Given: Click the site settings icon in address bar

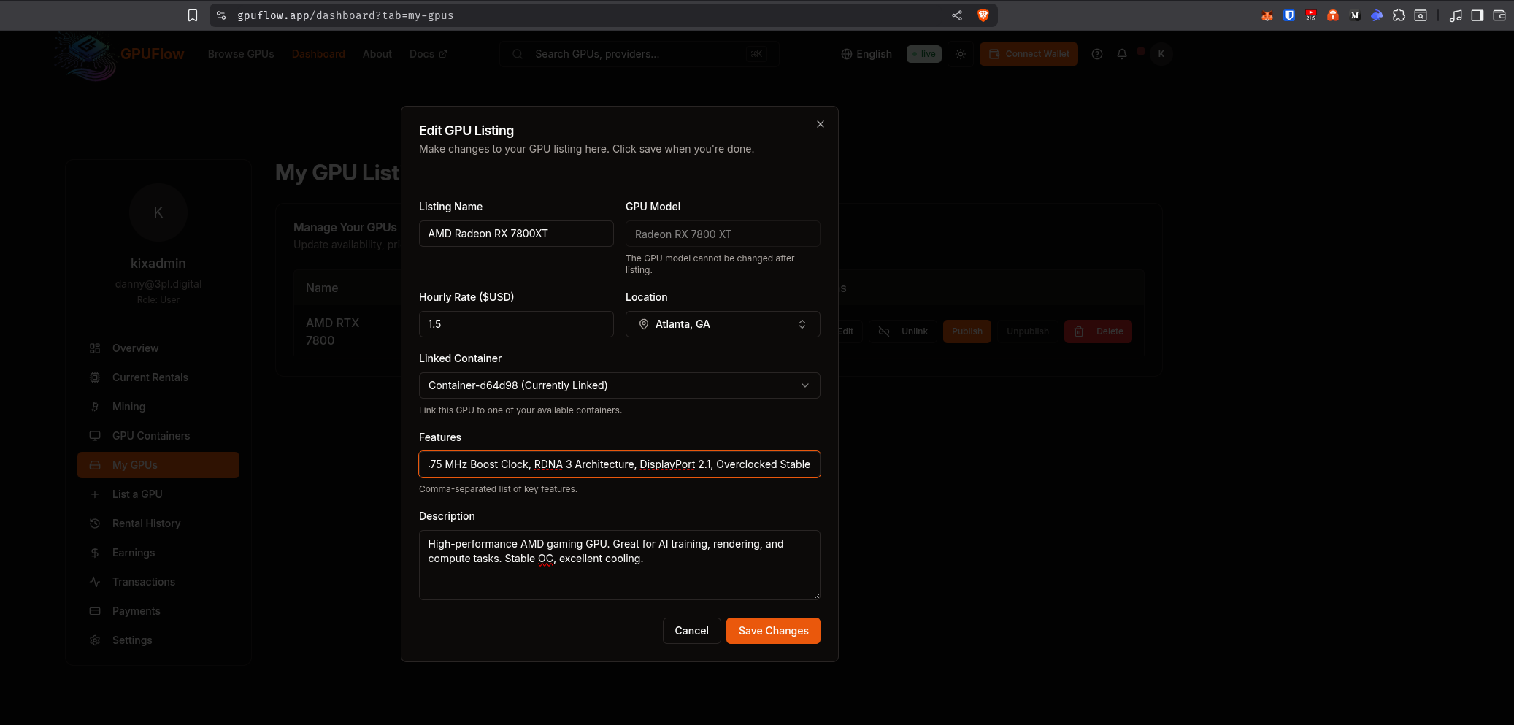Looking at the screenshot, I should (x=221, y=15).
